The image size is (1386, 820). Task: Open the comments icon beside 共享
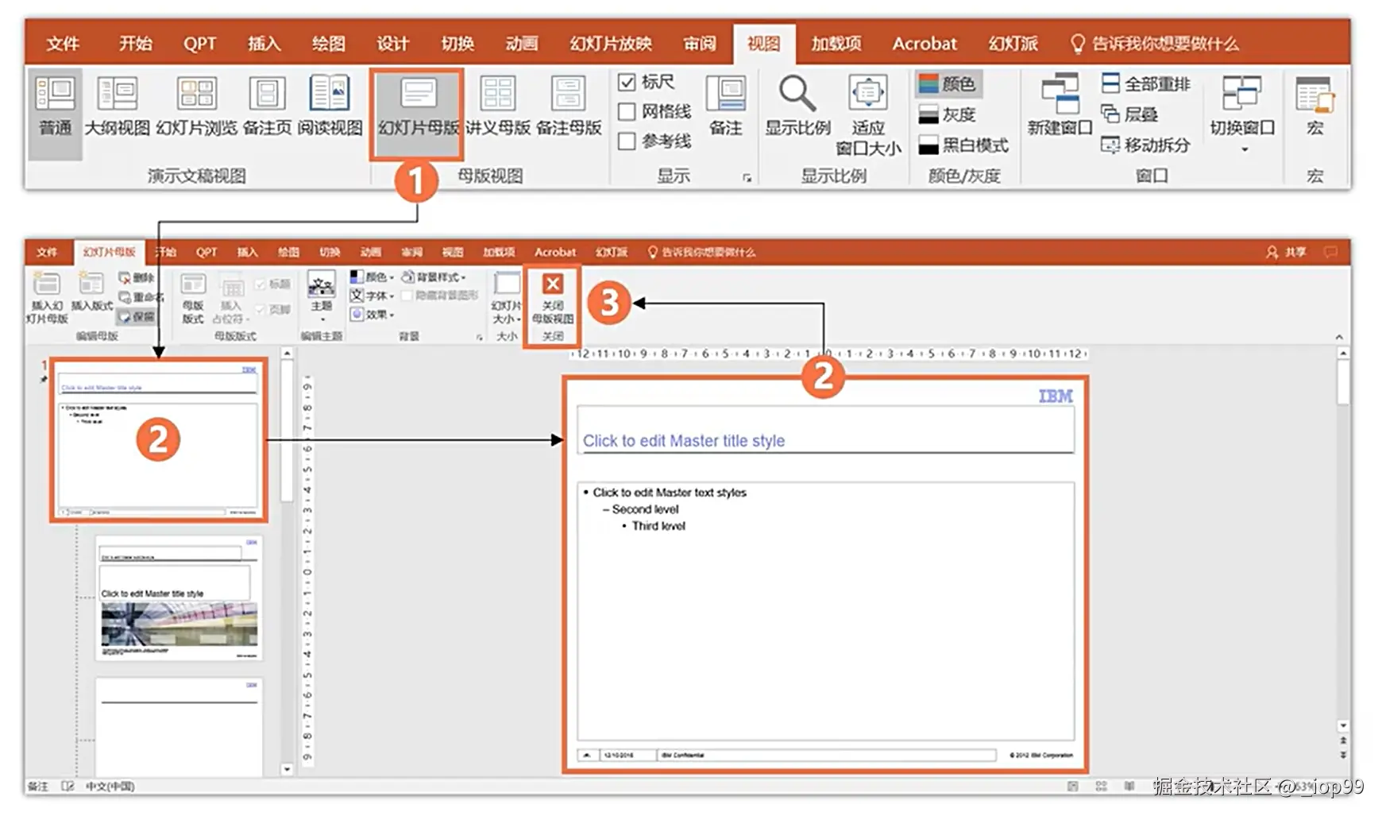(x=1330, y=252)
